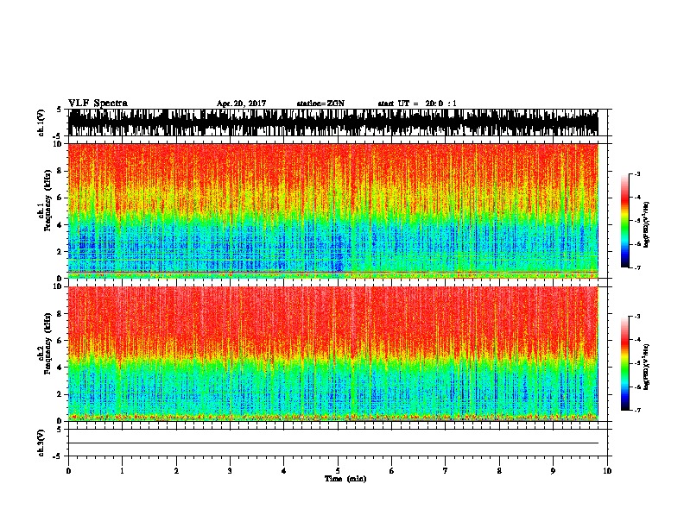Click the ch.1 colorbar log(PSD) unit label
Viewport: 684px width, 528px height.
pos(647,225)
